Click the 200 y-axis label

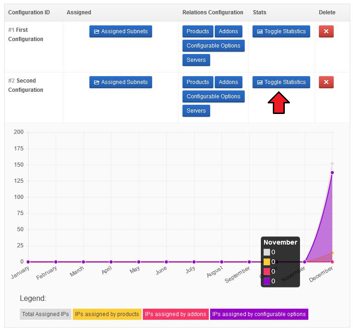coord(18,132)
